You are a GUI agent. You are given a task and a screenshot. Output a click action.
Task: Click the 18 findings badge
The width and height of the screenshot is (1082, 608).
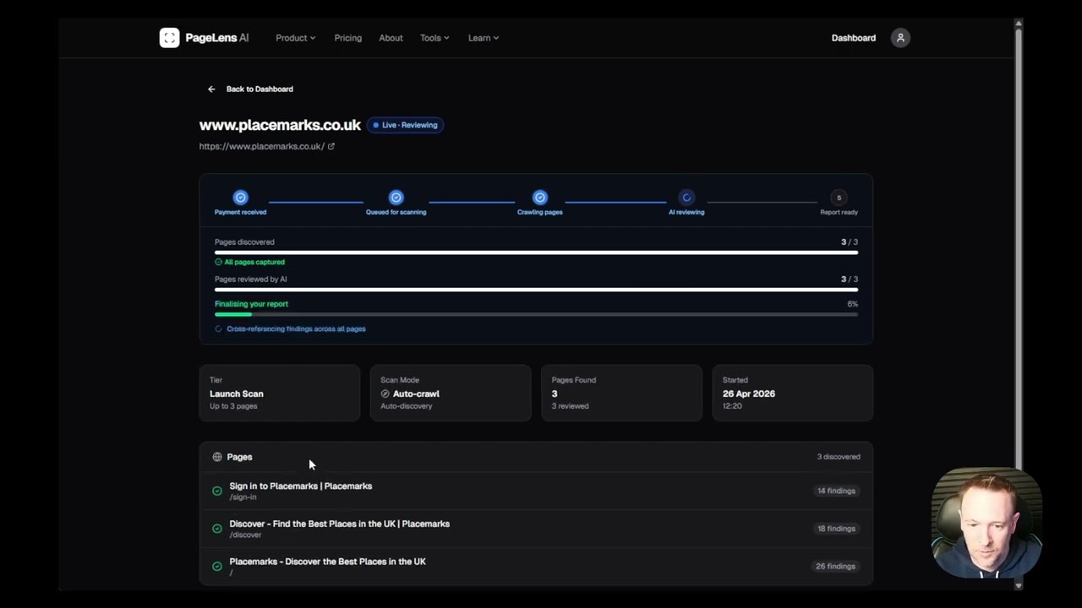pos(836,529)
